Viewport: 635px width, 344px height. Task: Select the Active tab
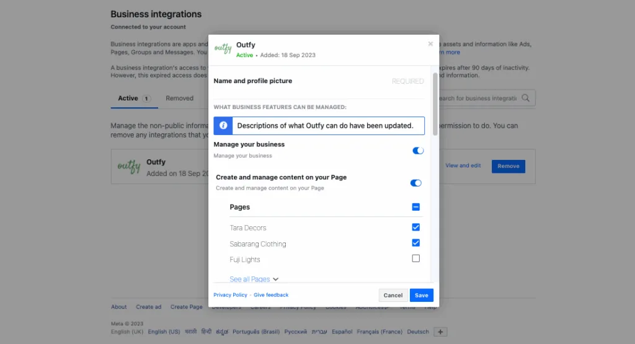pos(128,98)
